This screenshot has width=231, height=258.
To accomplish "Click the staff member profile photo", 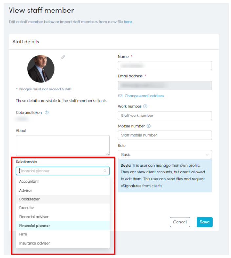I will (x=41, y=69).
